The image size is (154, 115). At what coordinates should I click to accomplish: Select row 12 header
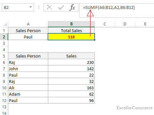click(x=4, y=100)
